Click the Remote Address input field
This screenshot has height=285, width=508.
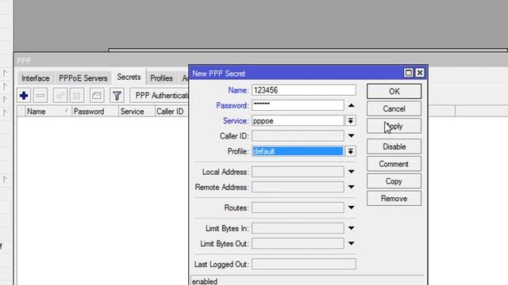(298, 187)
